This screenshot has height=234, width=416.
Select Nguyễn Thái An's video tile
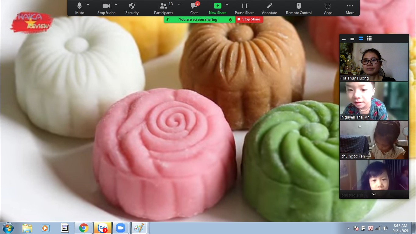[x=374, y=101]
